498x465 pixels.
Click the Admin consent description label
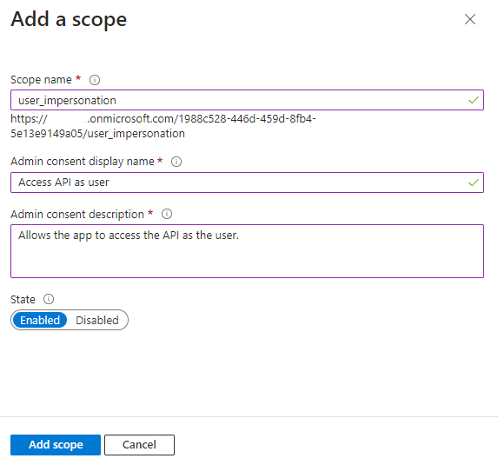[77, 215]
